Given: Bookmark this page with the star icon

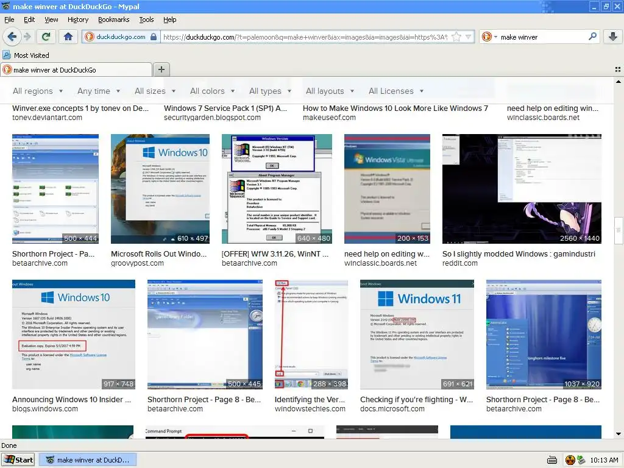Looking at the screenshot, I should (x=456, y=37).
